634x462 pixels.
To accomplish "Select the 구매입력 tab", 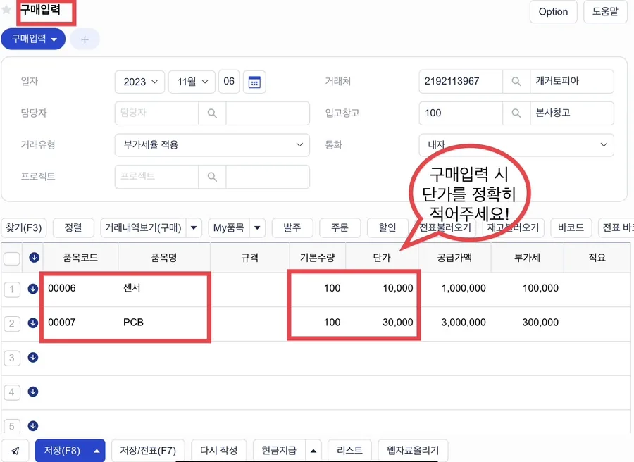I will coord(33,39).
